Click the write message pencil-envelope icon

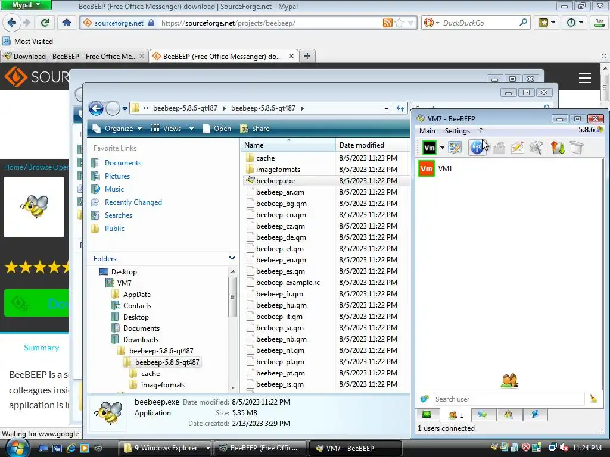[x=518, y=148]
